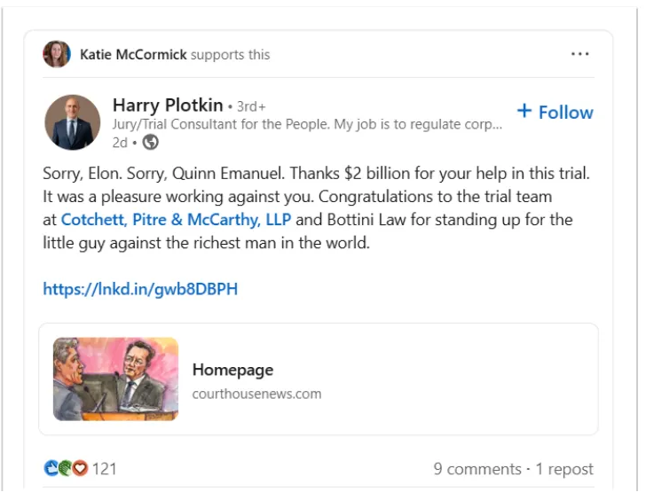Image resolution: width=646 pixels, height=500 pixels.
Task: Open the Katie McCormick name link
Action: click(133, 54)
